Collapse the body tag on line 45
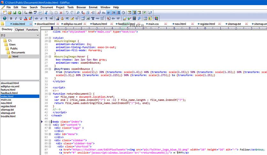 pyautogui.click(x=50, y=122)
